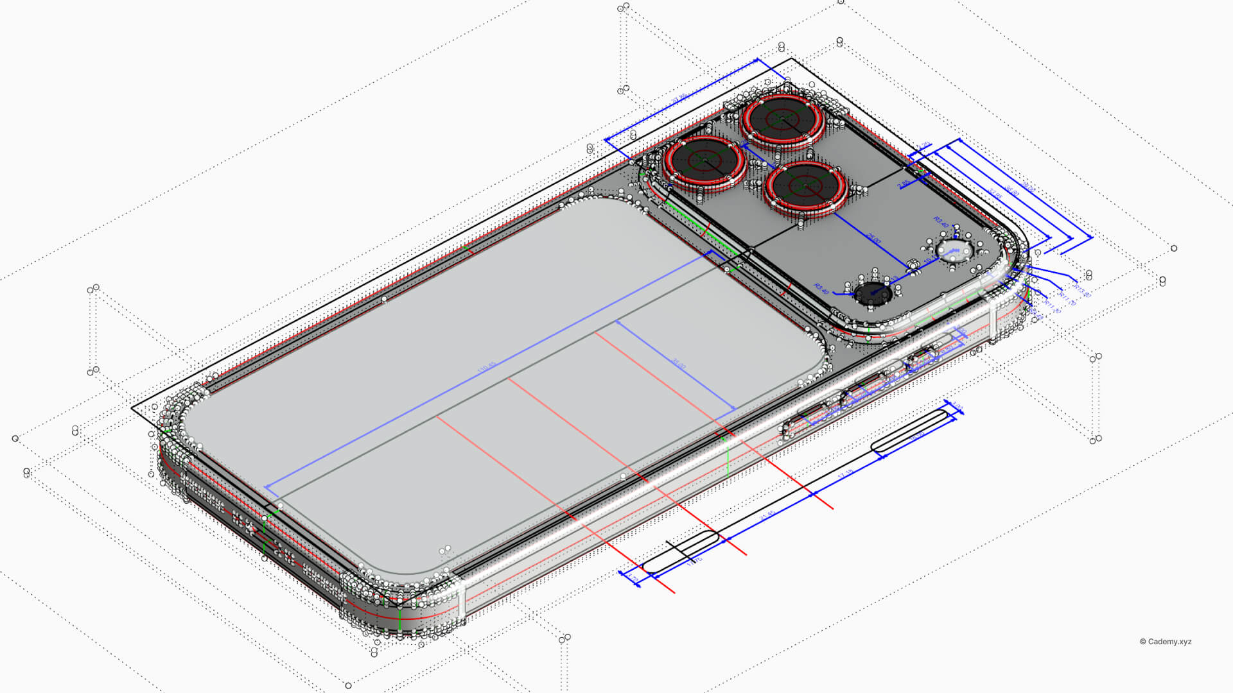The width and height of the screenshot is (1233, 693).
Task: Select the 70.00 width dimension label
Action: [x=678, y=363]
